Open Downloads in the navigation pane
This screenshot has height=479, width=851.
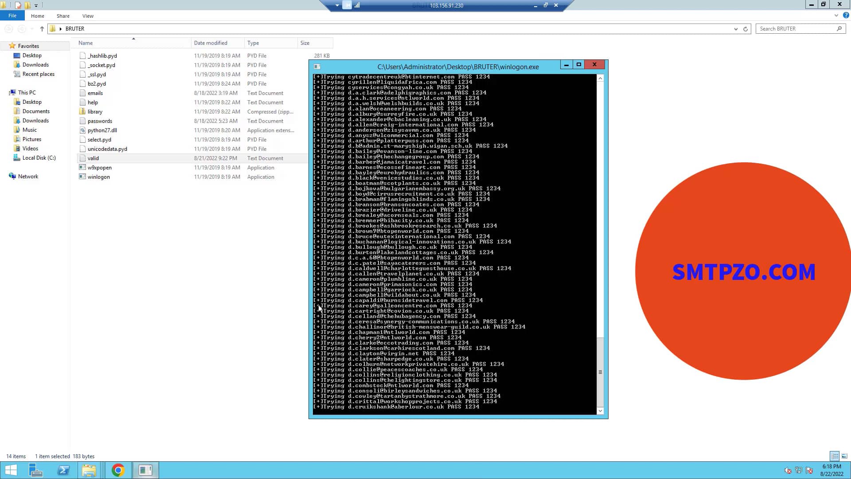click(35, 64)
